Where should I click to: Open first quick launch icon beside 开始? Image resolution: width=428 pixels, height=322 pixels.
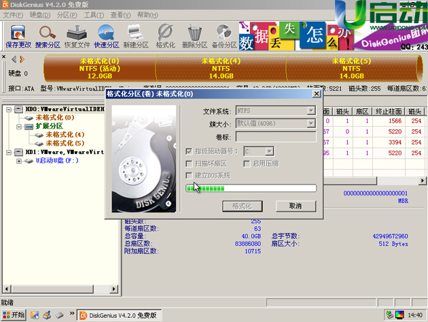pyautogui.click(x=35, y=315)
